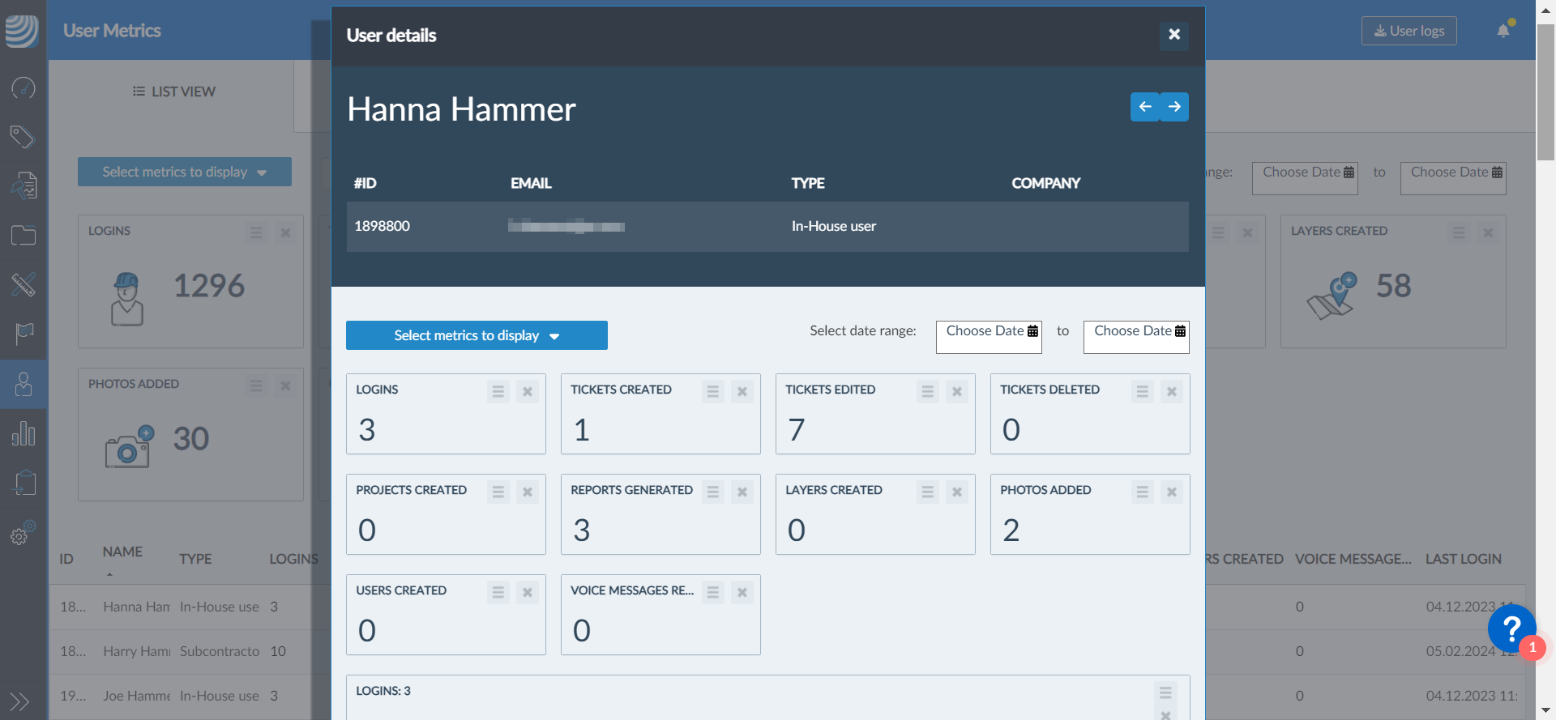This screenshot has height=720, width=1556.
Task: Download User logs
Action: point(1409,31)
